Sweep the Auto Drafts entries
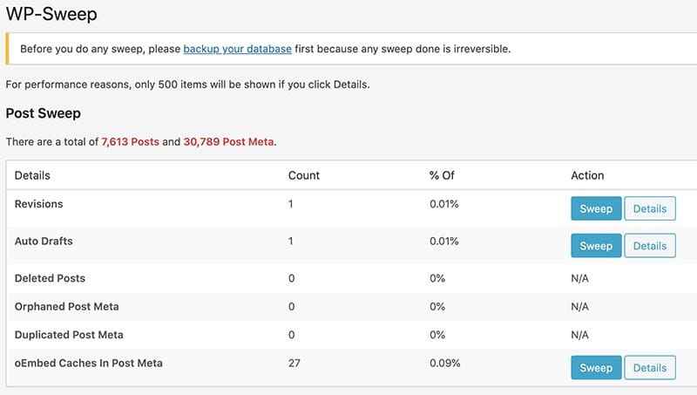This screenshot has width=697, height=395. click(x=596, y=246)
